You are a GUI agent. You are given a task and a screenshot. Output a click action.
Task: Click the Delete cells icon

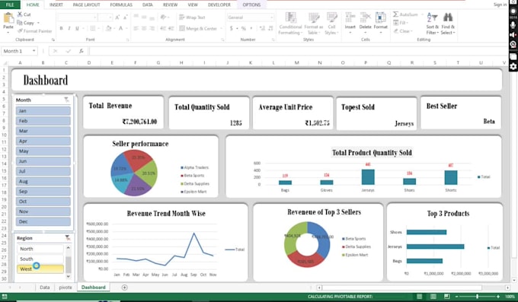[x=365, y=17]
